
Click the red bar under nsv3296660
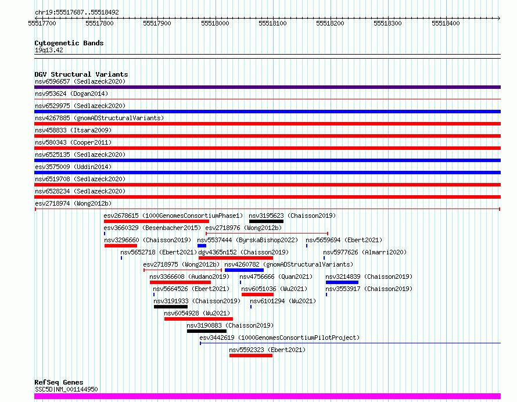[x=121, y=246]
